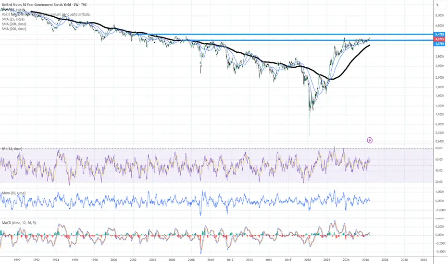Click the 1,000% Momentum scale label
Image resolution: width=448 pixels, height=264 pixels.
pos(440,192)
